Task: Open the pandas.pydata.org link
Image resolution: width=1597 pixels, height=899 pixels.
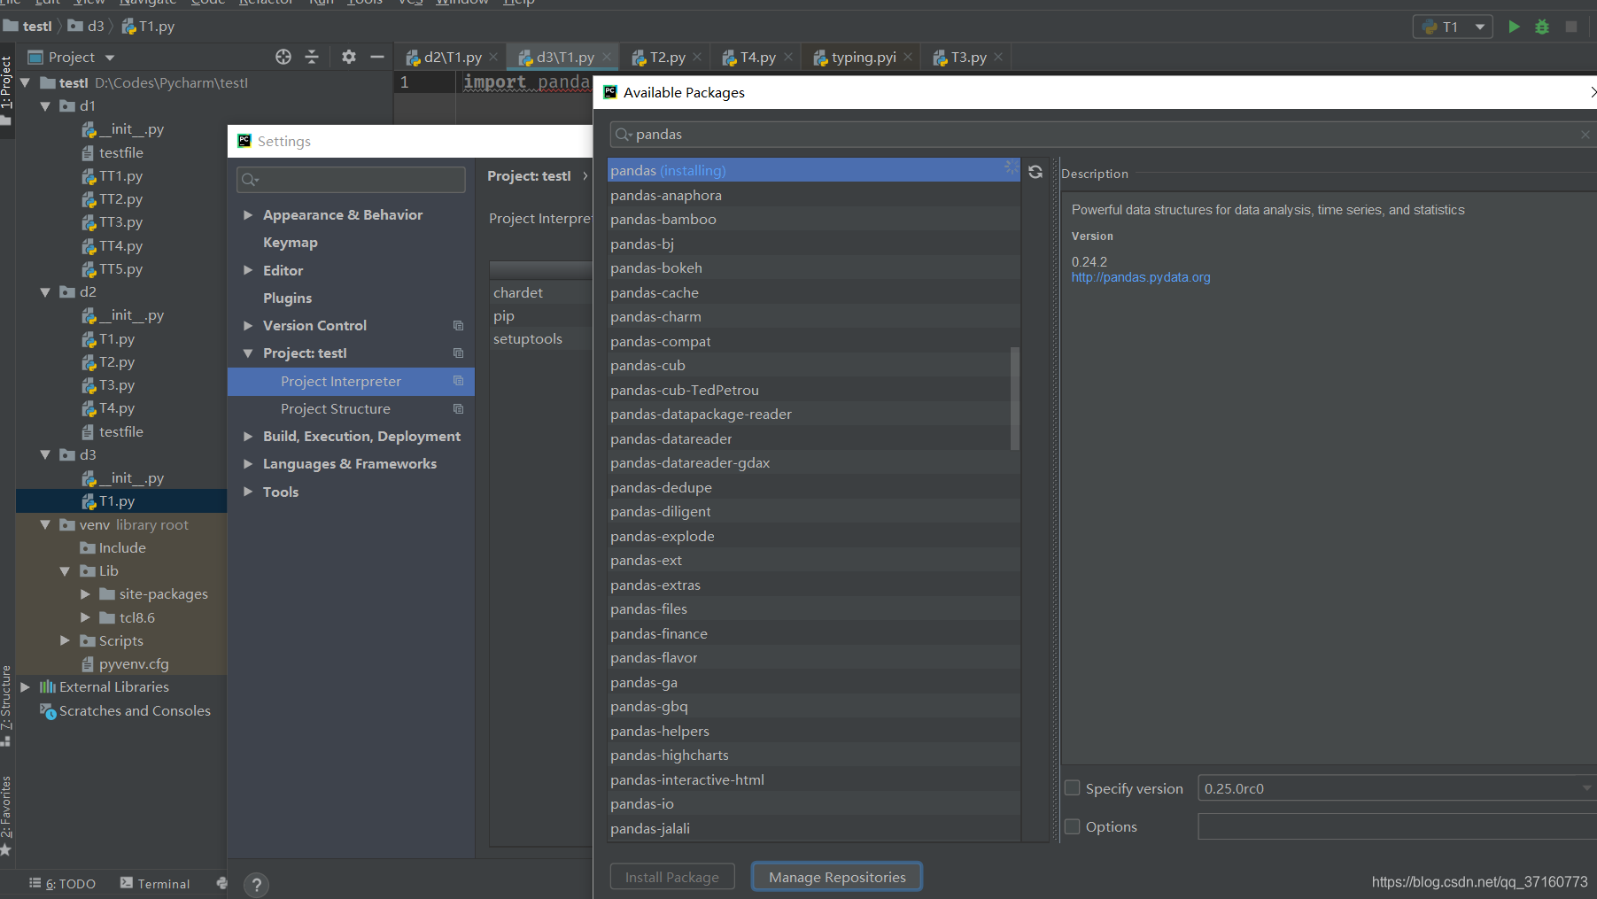Action: click(x=1141, y=277)
